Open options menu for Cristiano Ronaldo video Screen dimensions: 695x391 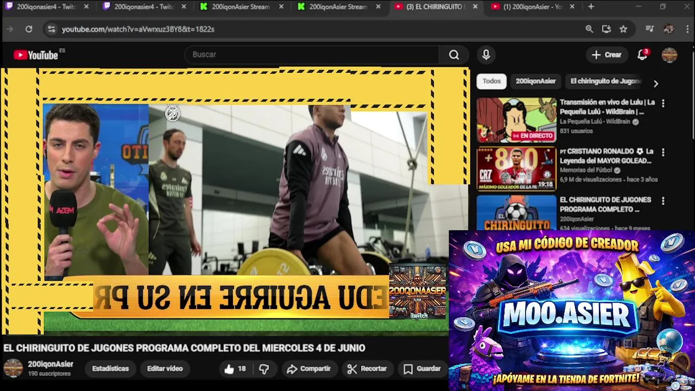[662, 152]
